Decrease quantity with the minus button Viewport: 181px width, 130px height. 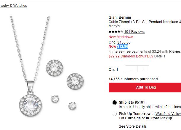[x=131, y=69]
